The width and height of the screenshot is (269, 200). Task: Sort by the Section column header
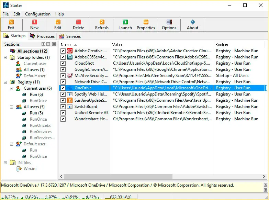[239, 45]
